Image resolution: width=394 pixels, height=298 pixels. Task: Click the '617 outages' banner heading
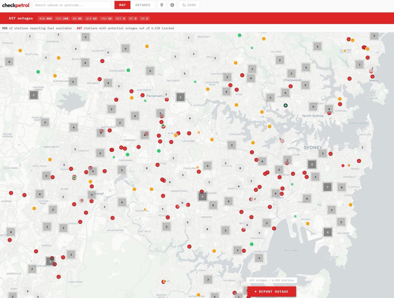21,18
